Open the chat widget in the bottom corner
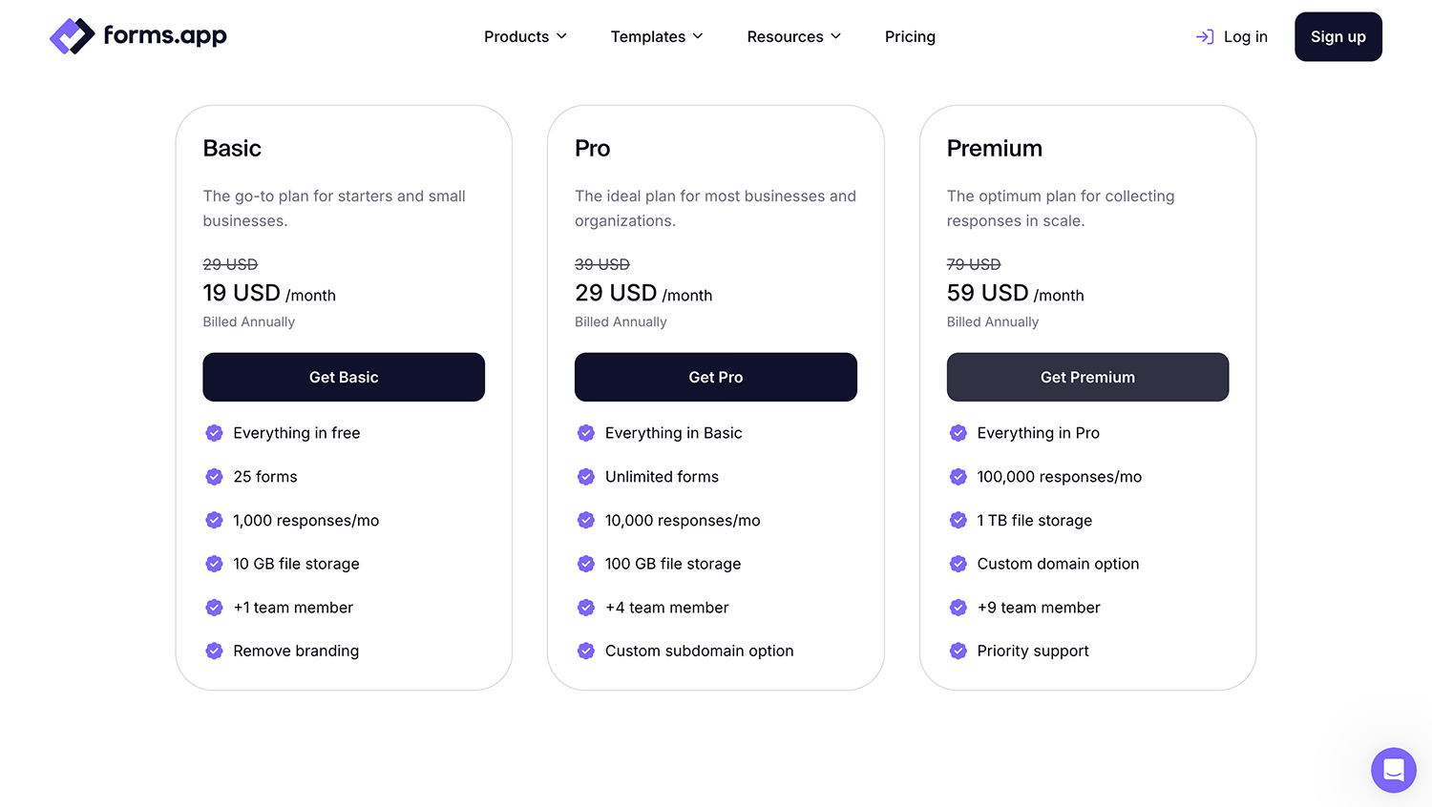Screen dimensions: 1432x807 tap(1393, 770)
